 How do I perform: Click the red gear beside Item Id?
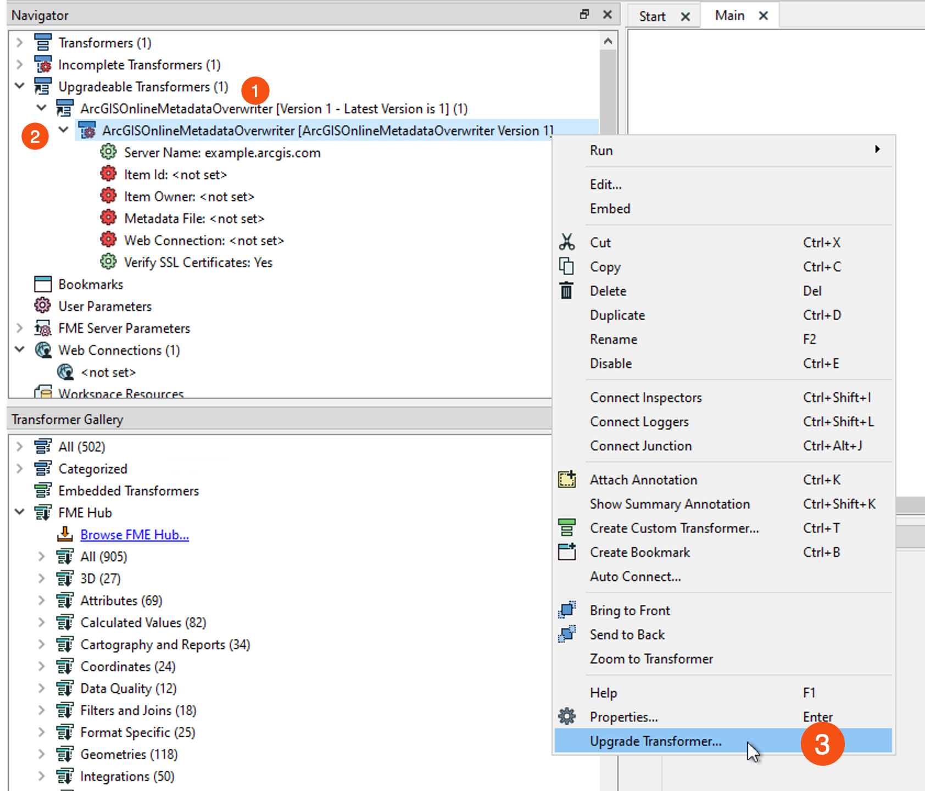[x=109, y=174]
